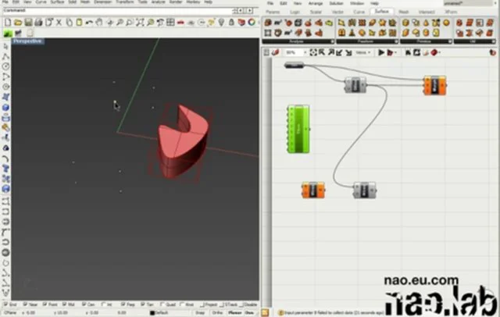Click the Disable osnap option
The width and height of the screenshot is (500, 317).
click(x=248, y=305)
